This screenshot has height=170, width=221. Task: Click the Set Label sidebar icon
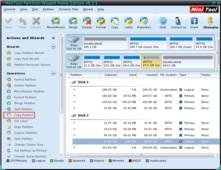point(9,121)
